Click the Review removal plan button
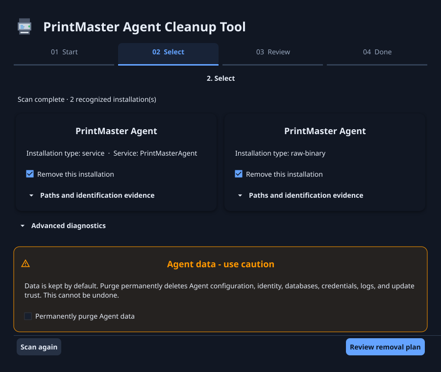Screen dimensions: 441x372 [x=385, y=347]
